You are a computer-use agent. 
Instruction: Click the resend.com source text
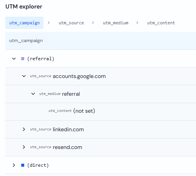point(67,147)
